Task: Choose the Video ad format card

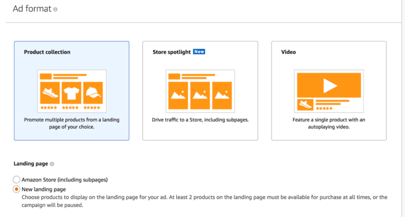Action: tap(329, 90)
